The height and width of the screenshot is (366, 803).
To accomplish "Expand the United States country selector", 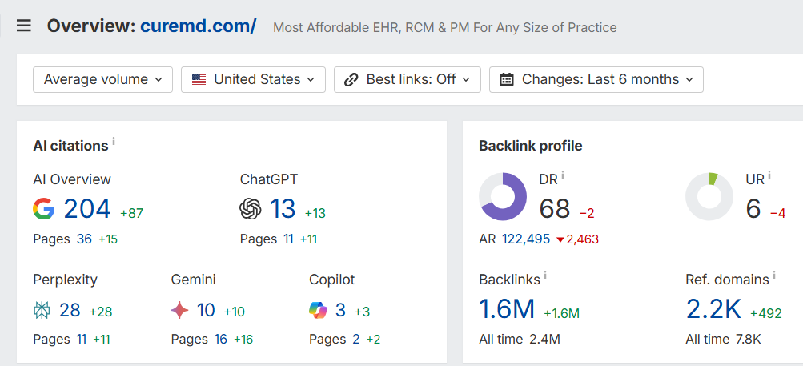I will [254, 79].
